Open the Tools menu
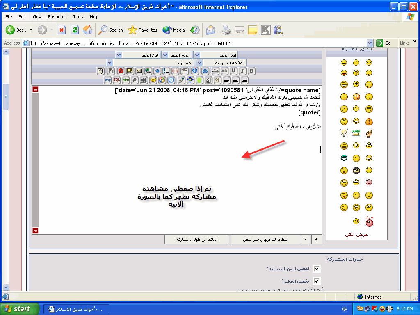This screenshot has height=315, width=420. pyautogui.click(x=78, y=17)
